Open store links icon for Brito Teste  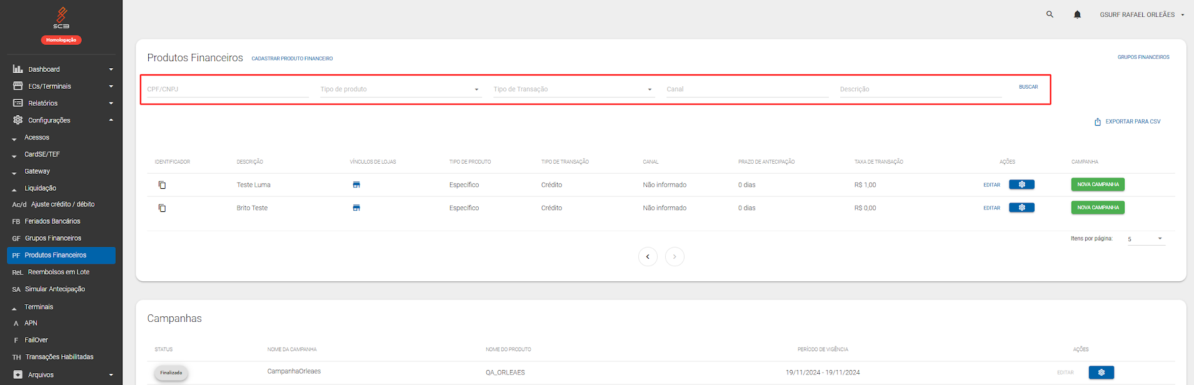[356, 208]
